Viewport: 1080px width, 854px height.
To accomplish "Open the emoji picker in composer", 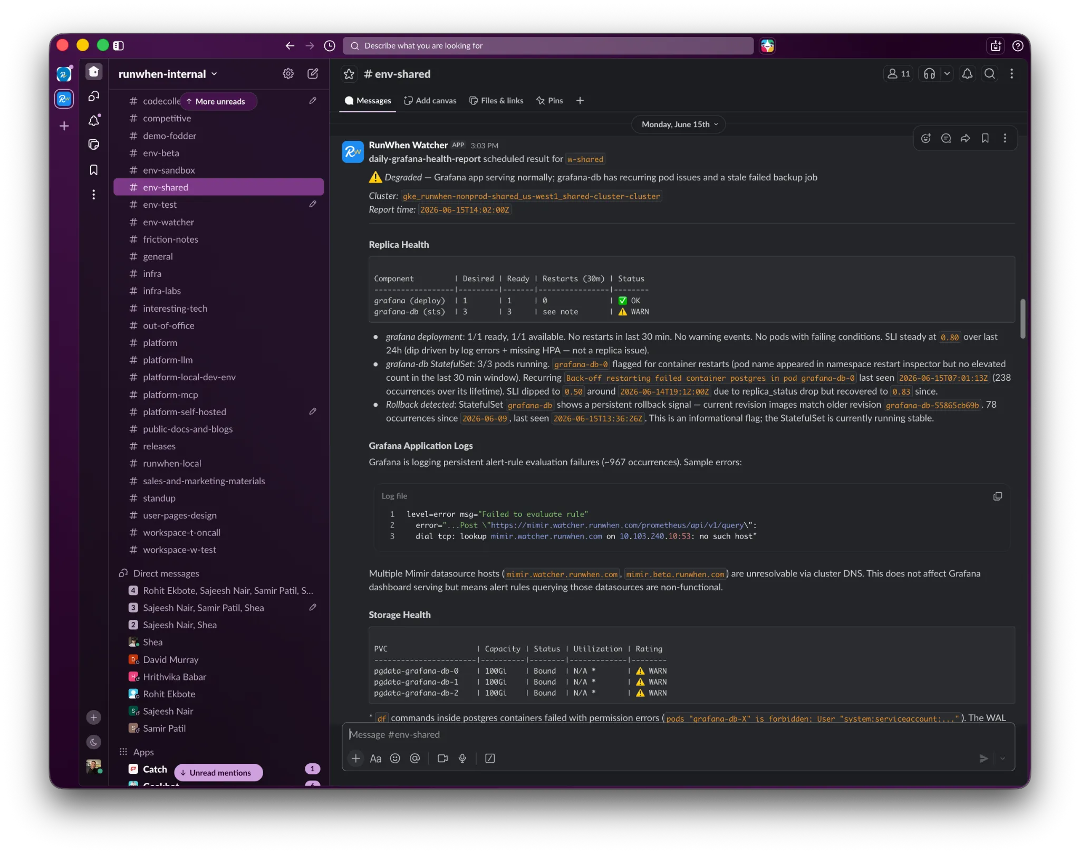I will [395, 759].
